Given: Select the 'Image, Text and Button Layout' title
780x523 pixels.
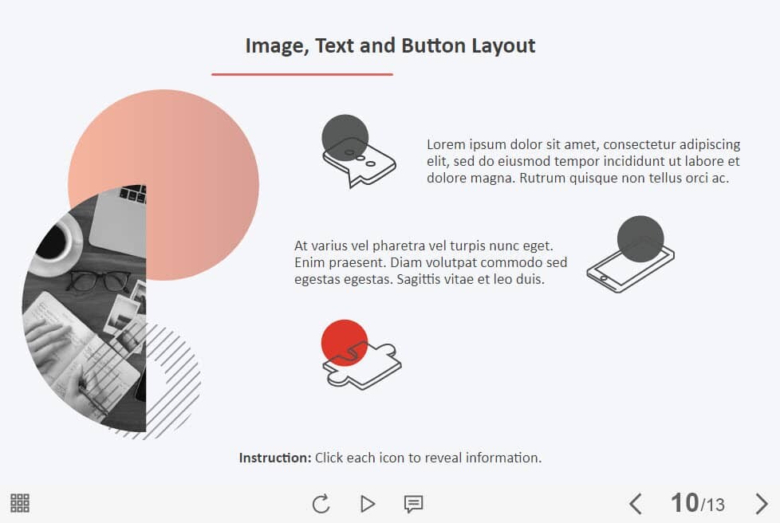Looking at the screenshot, I should click(390, 45).
